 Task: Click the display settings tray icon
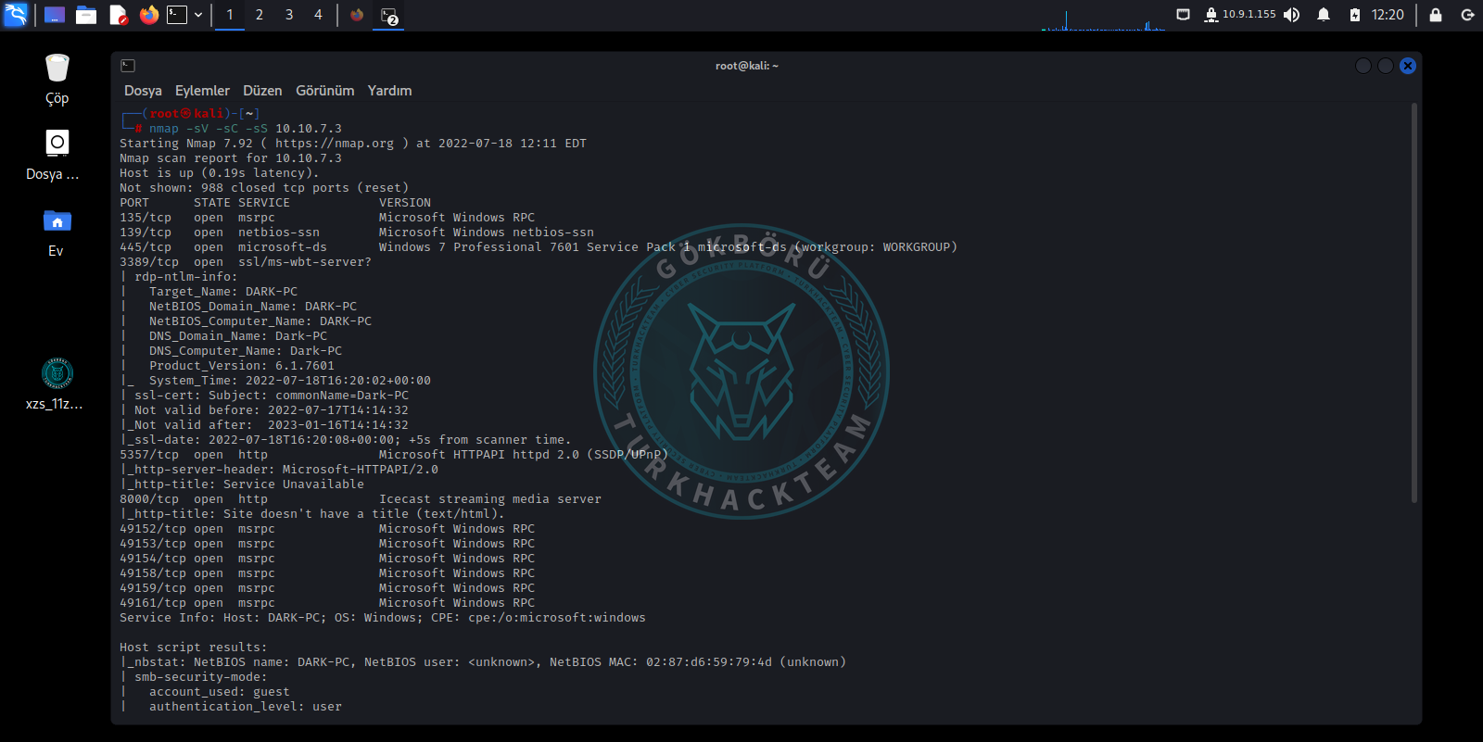pos(1183,15)
